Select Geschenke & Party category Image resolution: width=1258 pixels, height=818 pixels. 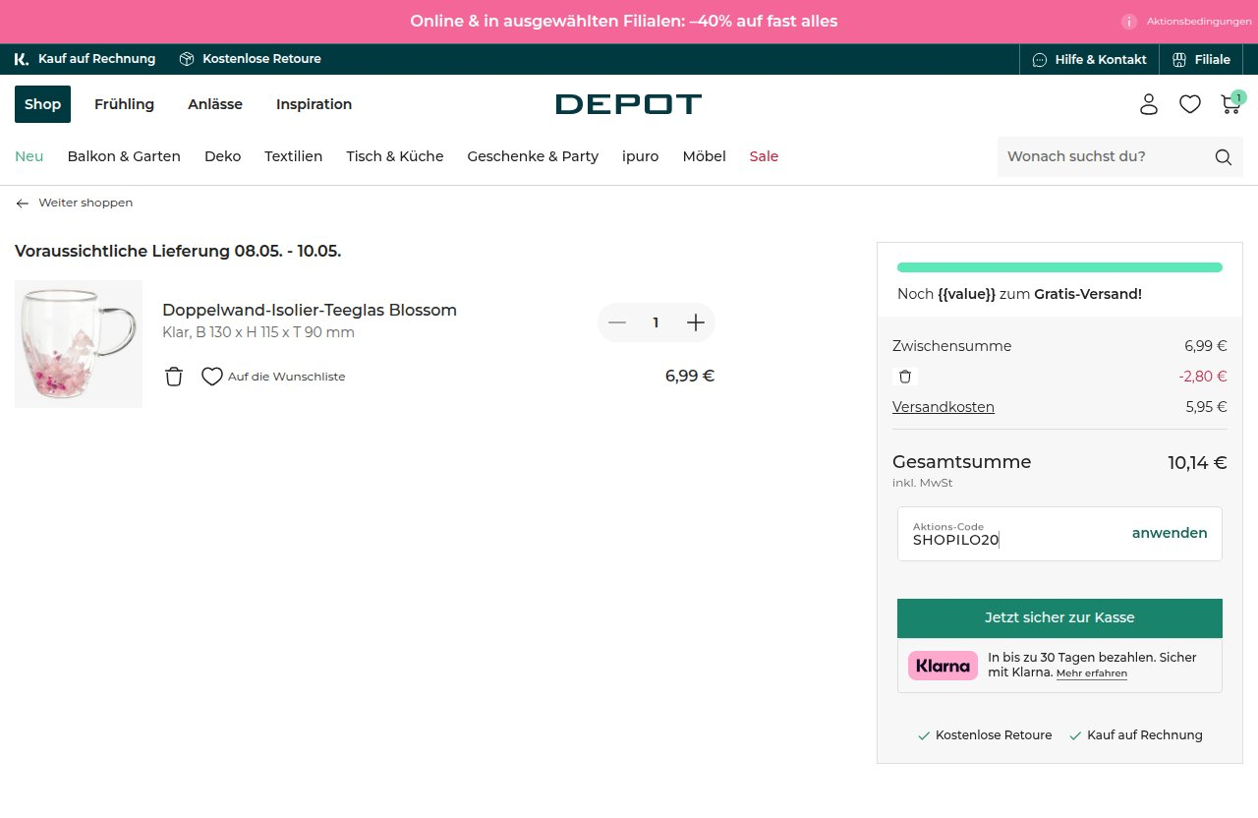533,156
